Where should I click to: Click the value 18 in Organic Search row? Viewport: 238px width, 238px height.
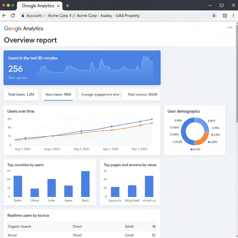coord(154,226)
